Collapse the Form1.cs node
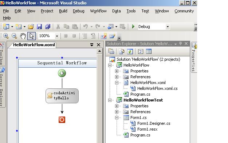228x143 pixels. pyautogui.click(x=117, y=118)
